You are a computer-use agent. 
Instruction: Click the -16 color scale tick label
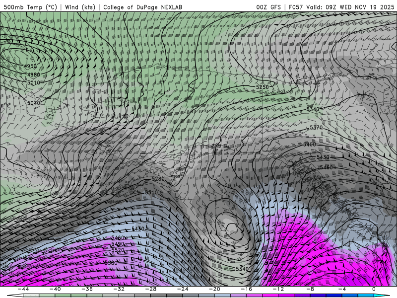click(x=246, y=289)
